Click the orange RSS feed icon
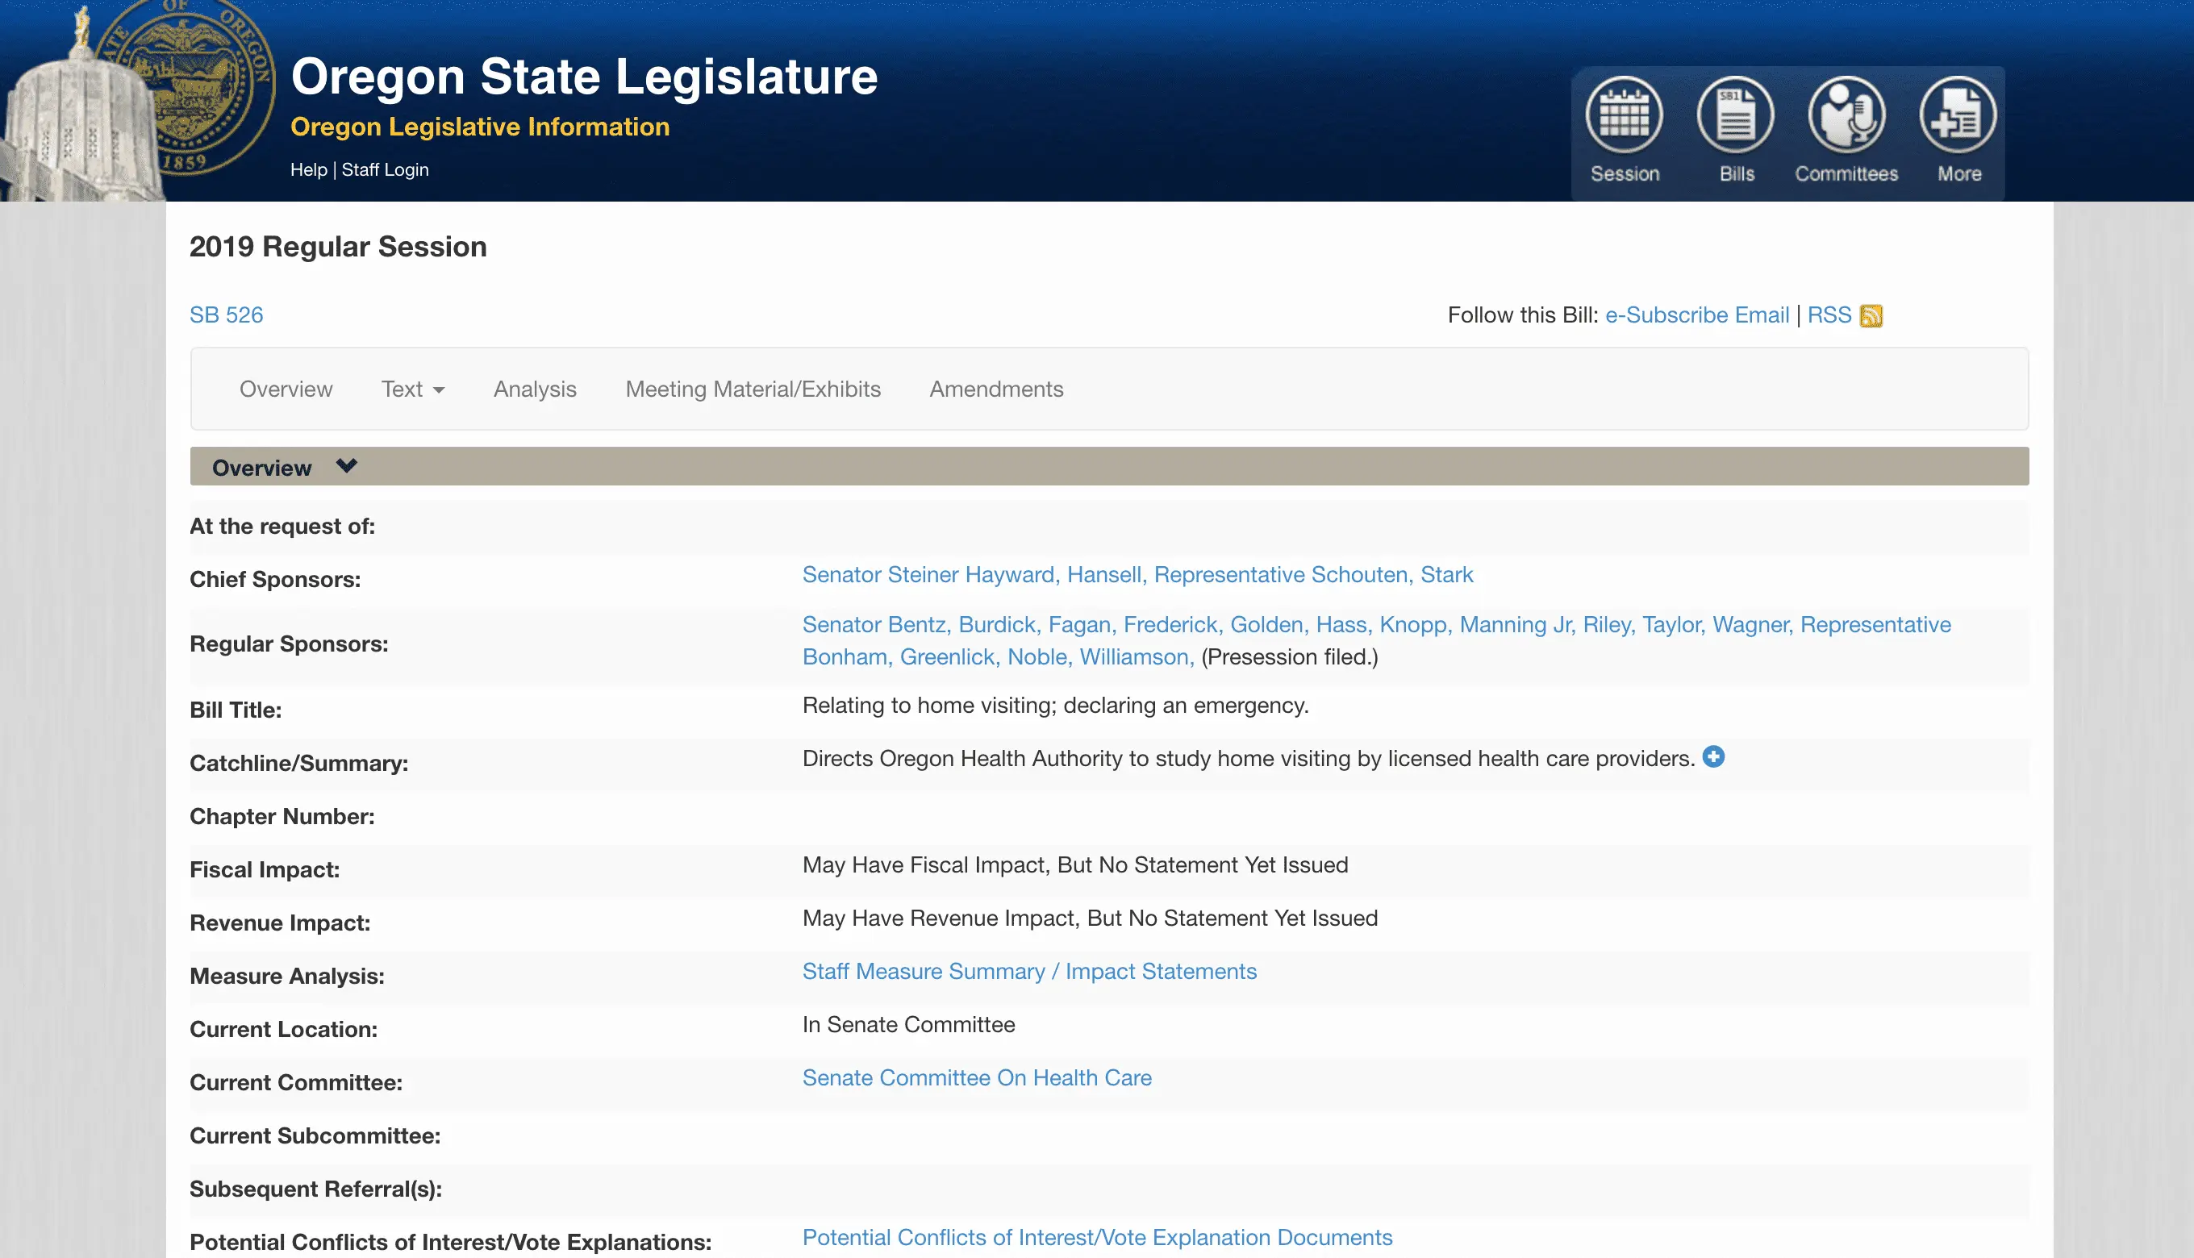This screenshot has height=1258, width=2194. 1871,316
